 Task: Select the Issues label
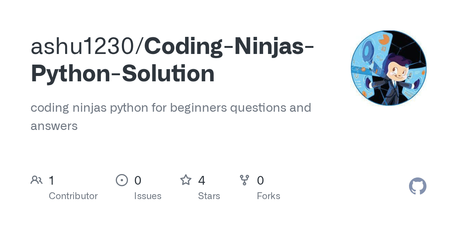(x=148, y=196)
